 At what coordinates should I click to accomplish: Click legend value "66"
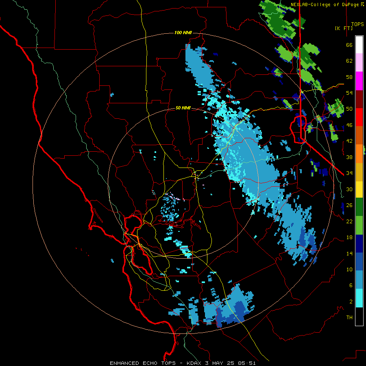pos(349,45)
